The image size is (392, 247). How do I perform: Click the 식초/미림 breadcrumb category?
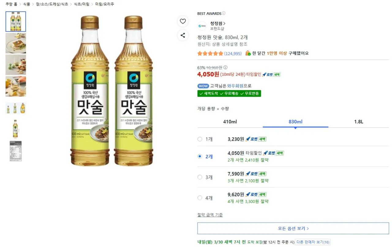point(81,4)
